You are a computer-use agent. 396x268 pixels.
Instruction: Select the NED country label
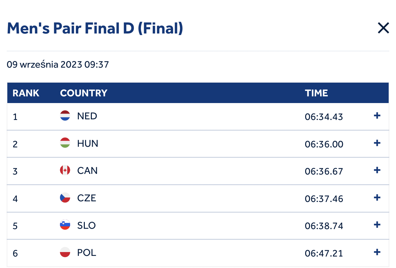point(87,116)
